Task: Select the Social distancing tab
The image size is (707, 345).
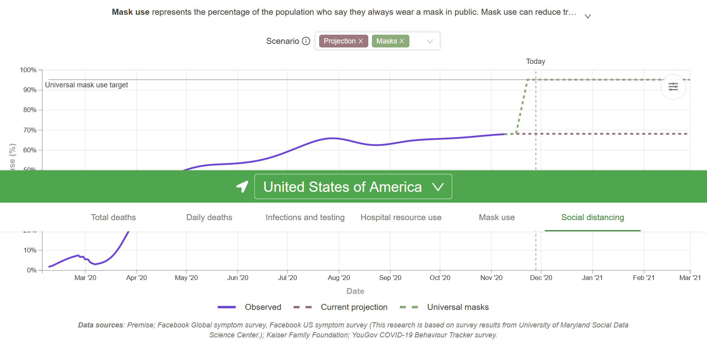Action: 593,217
